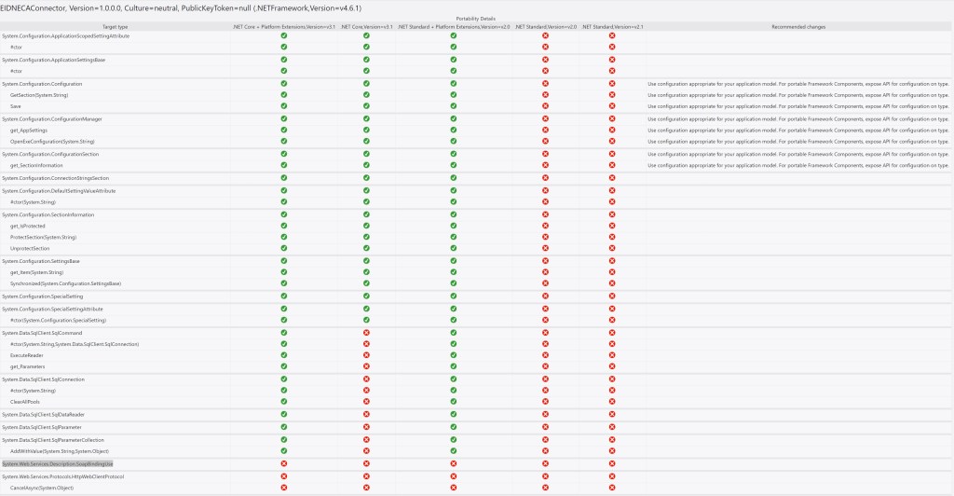Click green check for SqlDataReader in first column
The image size is (954, 496).
click(283, 415)
